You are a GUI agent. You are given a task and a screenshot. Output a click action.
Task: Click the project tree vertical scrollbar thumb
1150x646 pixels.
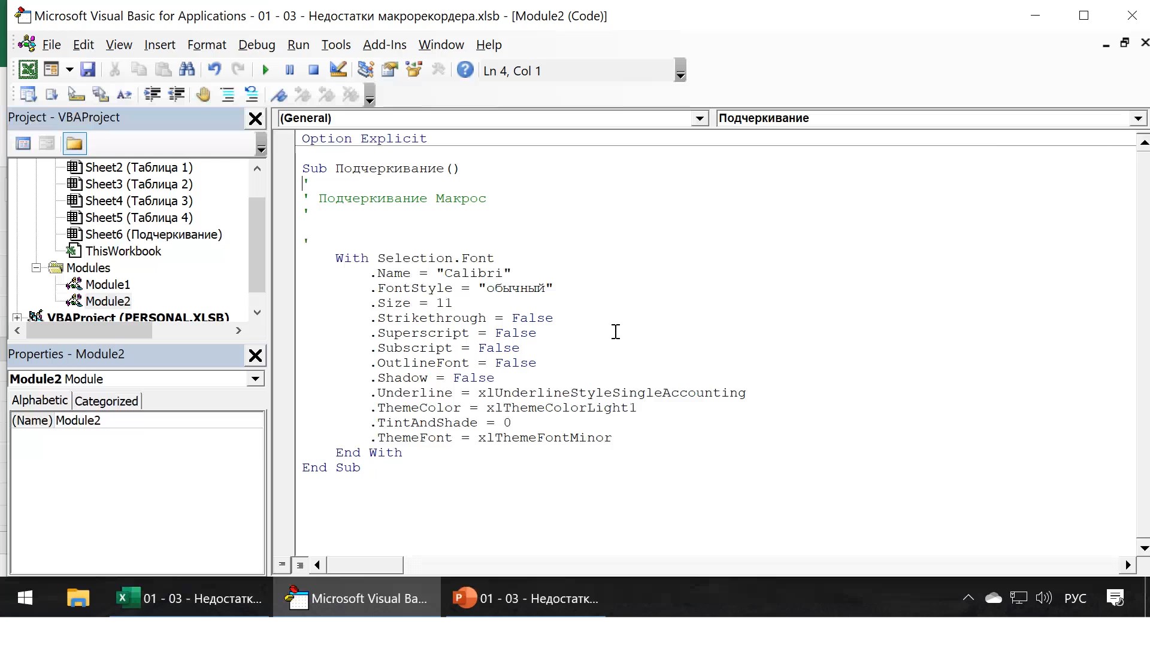coord(257,244)
